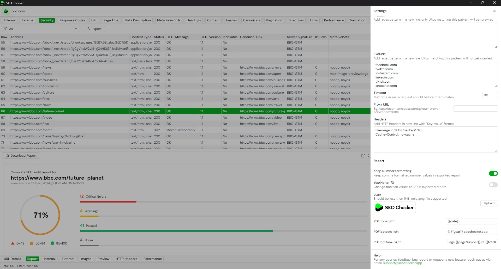Click the Include regex text area

pyautogui.click(x=436, y=35)
